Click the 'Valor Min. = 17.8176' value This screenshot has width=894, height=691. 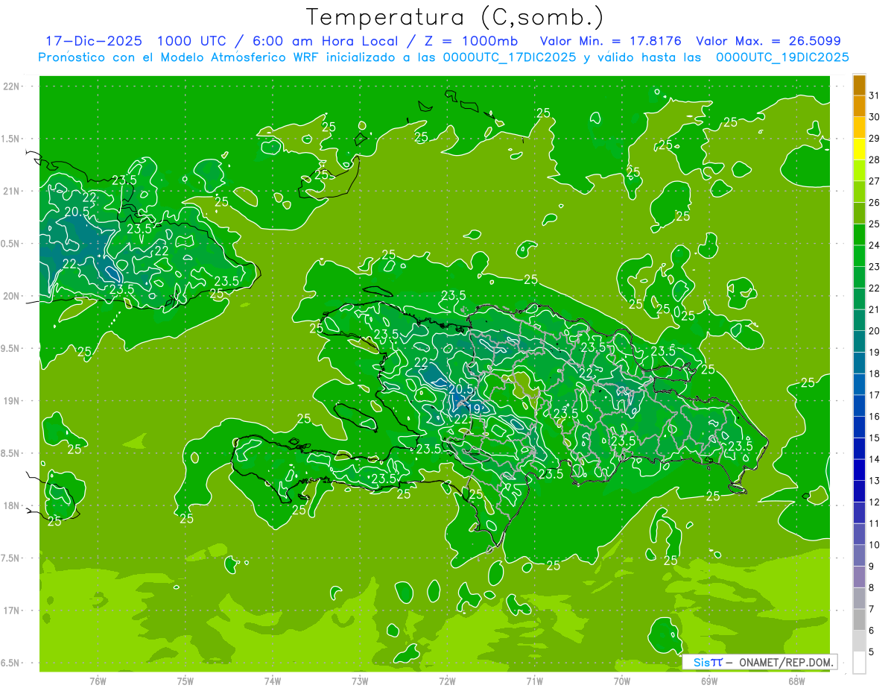point(610,41)
